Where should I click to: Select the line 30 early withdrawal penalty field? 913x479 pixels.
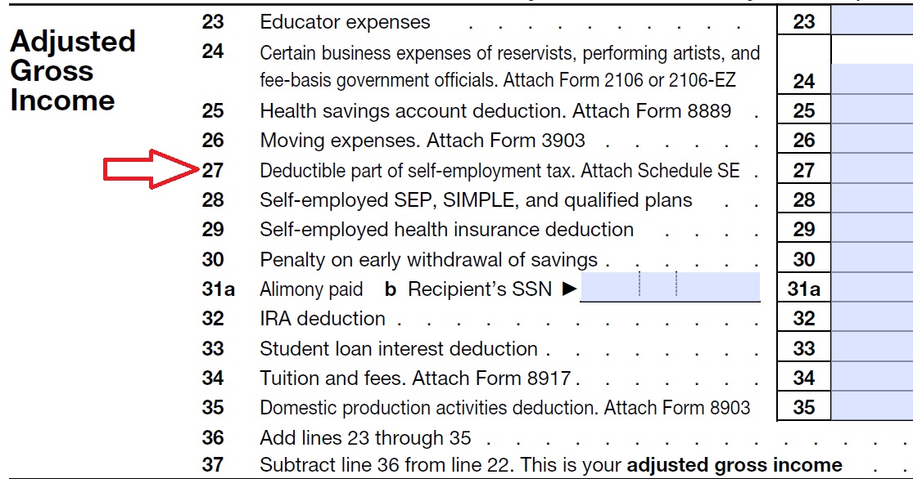872,258
